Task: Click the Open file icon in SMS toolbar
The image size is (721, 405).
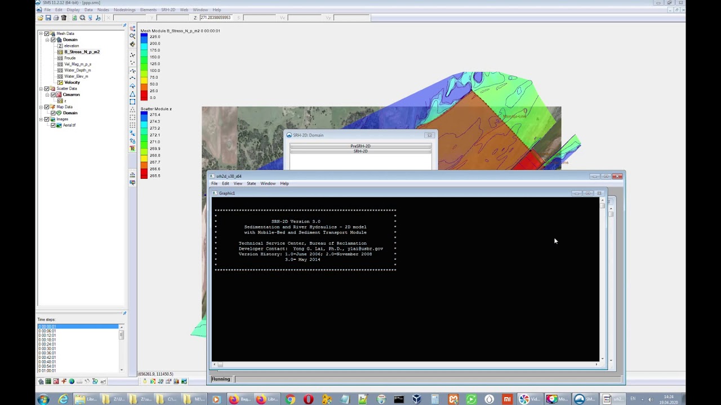Action: [x=41, y=18]
